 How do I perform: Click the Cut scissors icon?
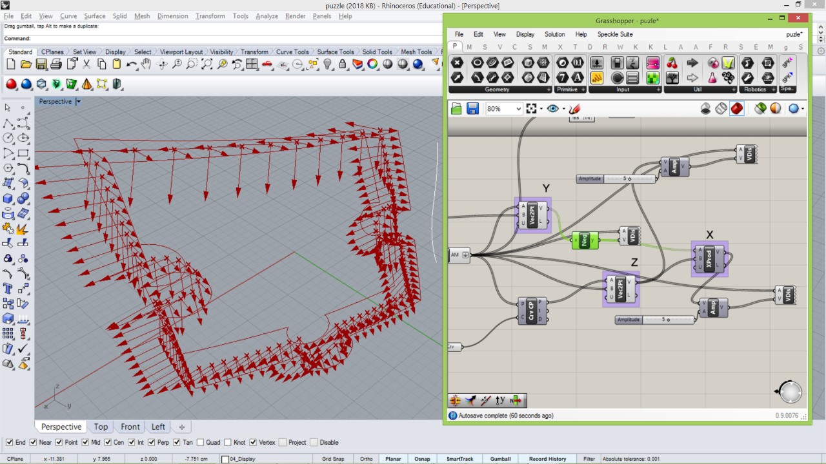click(86, 64)
